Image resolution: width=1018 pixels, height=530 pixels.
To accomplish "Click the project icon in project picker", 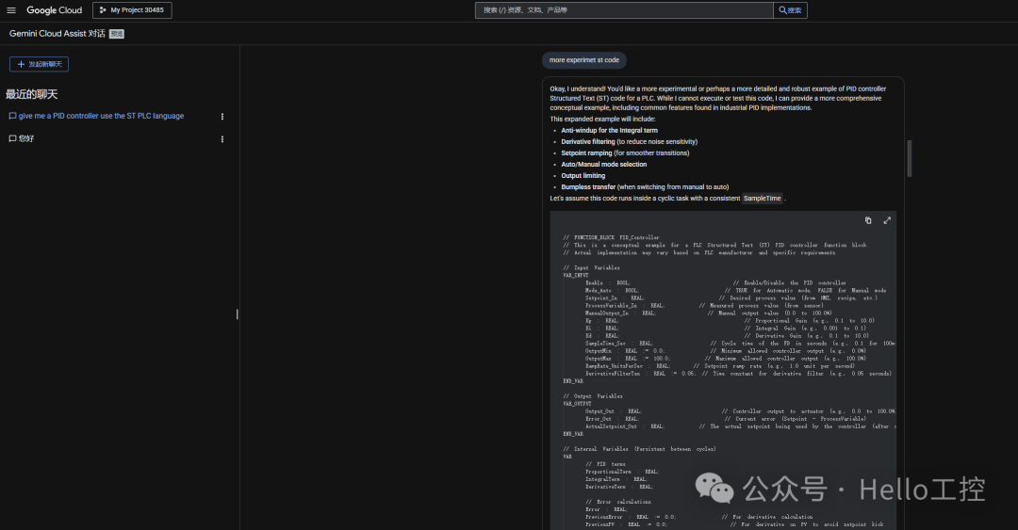I will (103, 10).
